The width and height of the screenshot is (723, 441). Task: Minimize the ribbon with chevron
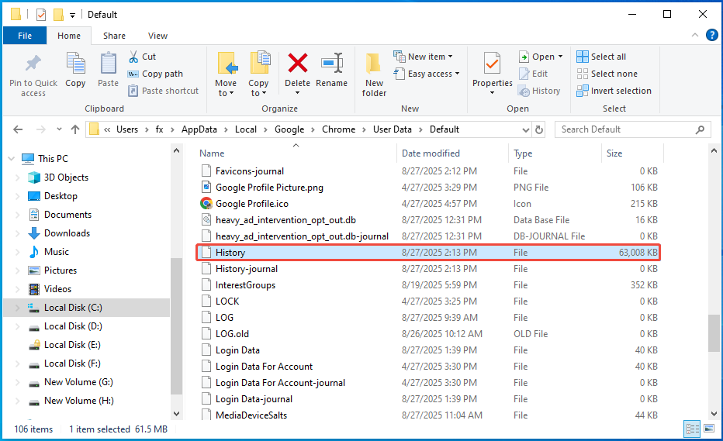(695, 36)
